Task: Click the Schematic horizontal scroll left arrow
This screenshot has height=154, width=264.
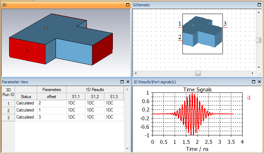Action: tap(136, 73)
